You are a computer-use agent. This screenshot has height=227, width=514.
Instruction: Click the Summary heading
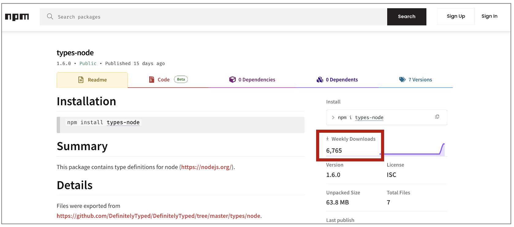click(82, 146)
